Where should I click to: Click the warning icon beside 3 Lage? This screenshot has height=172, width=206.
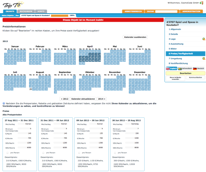(204, 39)
